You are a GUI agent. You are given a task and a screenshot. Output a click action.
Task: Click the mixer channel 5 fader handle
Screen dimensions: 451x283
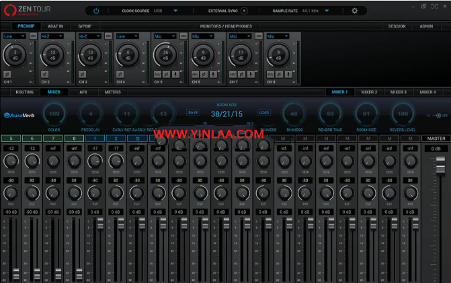tap(16, 274)
